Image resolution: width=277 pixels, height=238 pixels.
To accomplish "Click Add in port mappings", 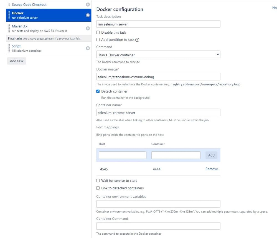I will (x=211, y=155).
